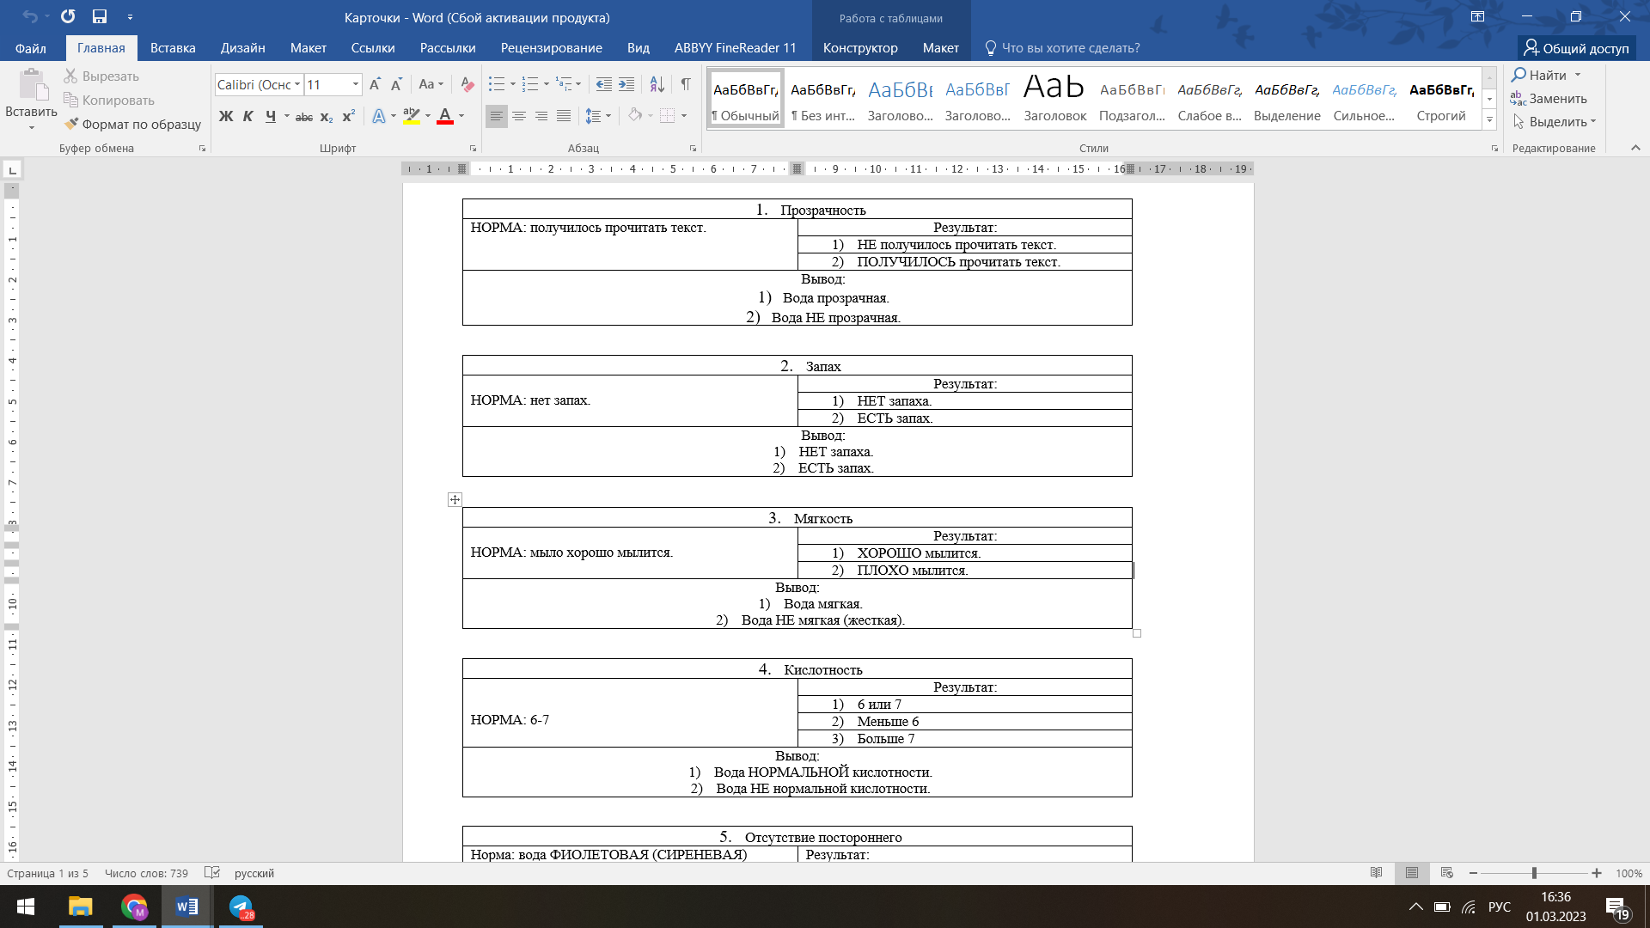Screen dimensions: 1650x928
Task: Click the Undo icon in quick access toolbar
Action: click(30, 16)
